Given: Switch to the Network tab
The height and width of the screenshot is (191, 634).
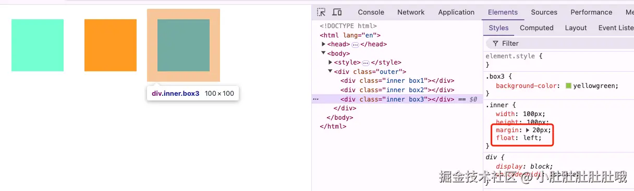Looking at the screenshot, I should (x=411, y=12).
